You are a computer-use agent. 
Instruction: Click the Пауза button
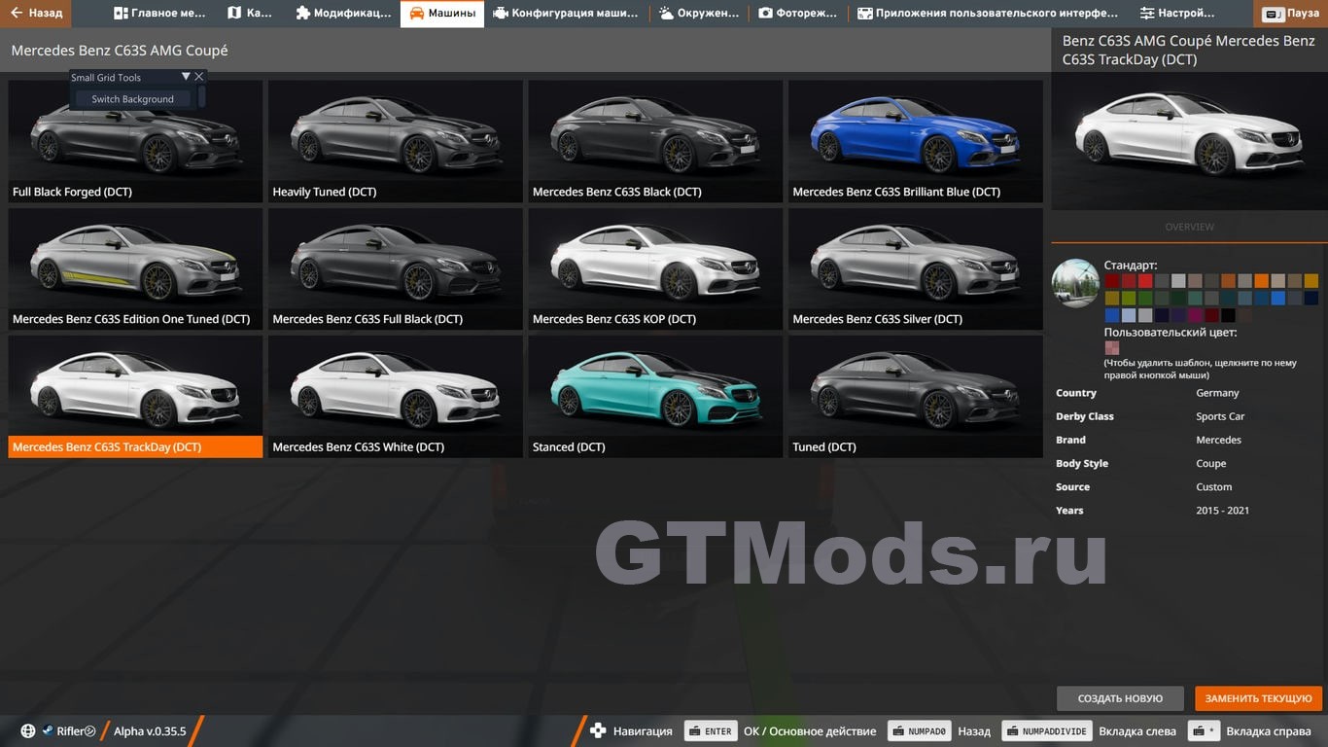click(1291, 14)
